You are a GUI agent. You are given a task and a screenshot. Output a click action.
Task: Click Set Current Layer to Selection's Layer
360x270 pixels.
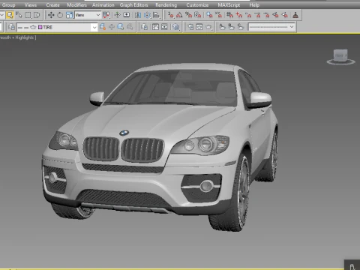click(x=130, y=27)
